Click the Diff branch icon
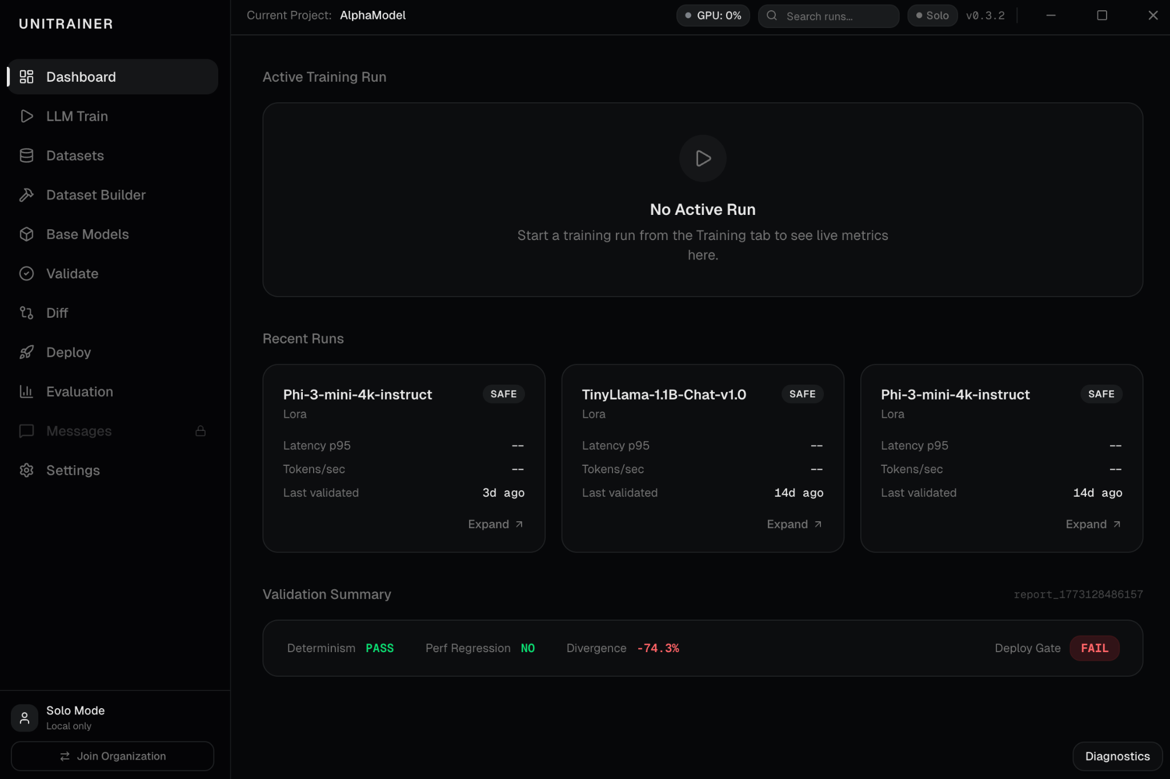 pos(26,313)
